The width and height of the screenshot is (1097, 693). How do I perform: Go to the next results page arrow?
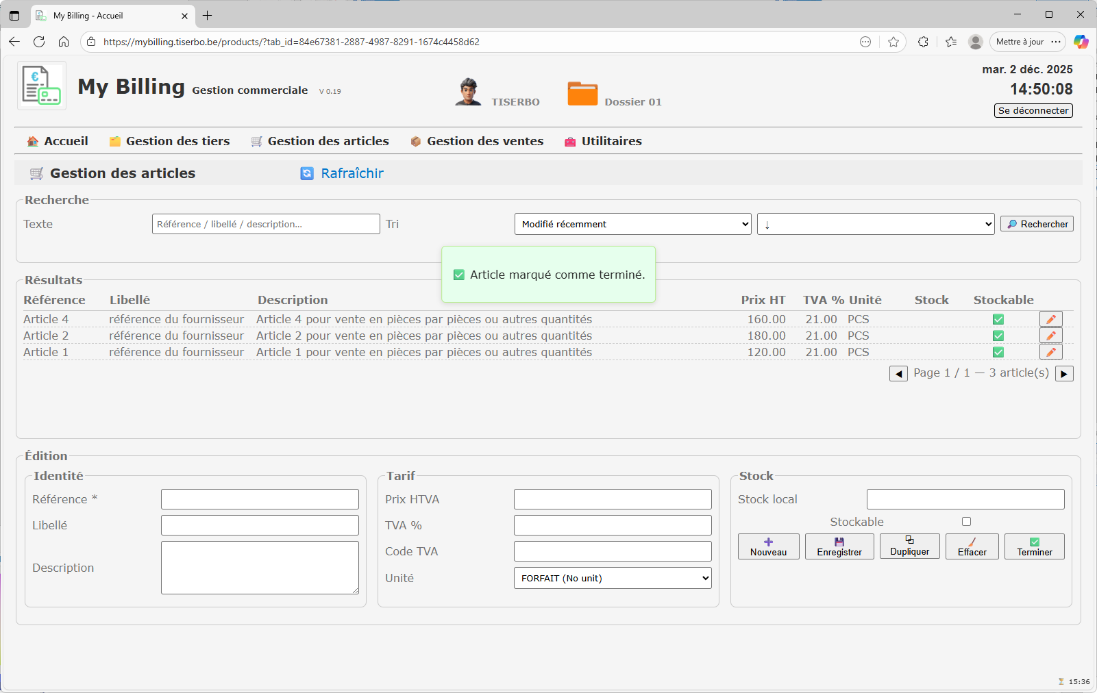coord(1064,374)
